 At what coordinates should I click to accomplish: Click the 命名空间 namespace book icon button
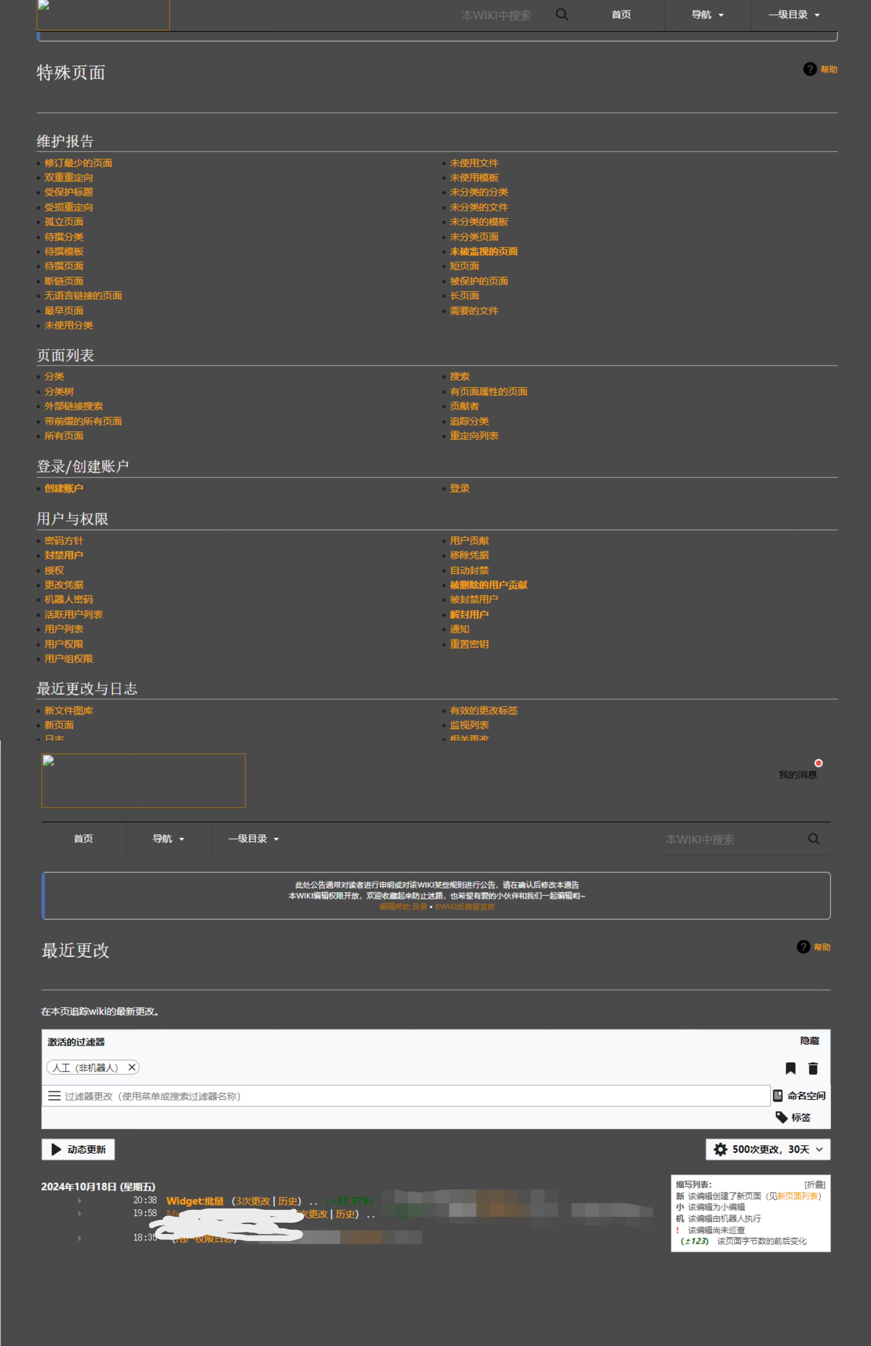point(799,1096)
